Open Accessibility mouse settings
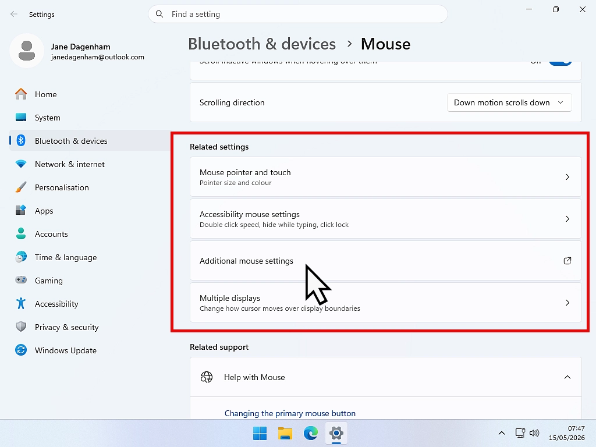 point(385,219)
